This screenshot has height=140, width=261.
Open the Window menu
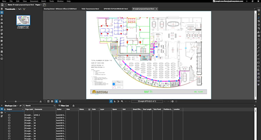pyautogui.click(x=60, y=1)
